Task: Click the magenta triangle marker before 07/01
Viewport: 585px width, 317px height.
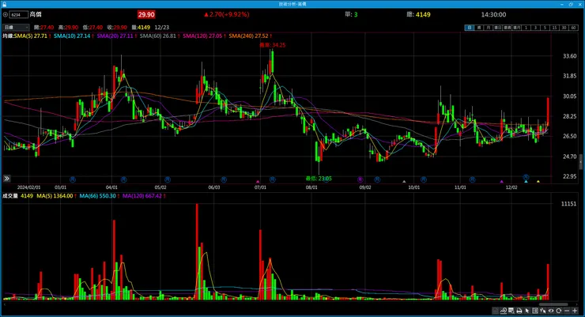Action: coord(258,181)
